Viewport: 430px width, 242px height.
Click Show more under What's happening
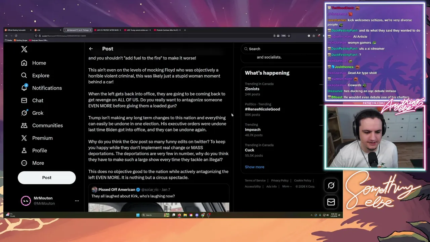point(255,167)
